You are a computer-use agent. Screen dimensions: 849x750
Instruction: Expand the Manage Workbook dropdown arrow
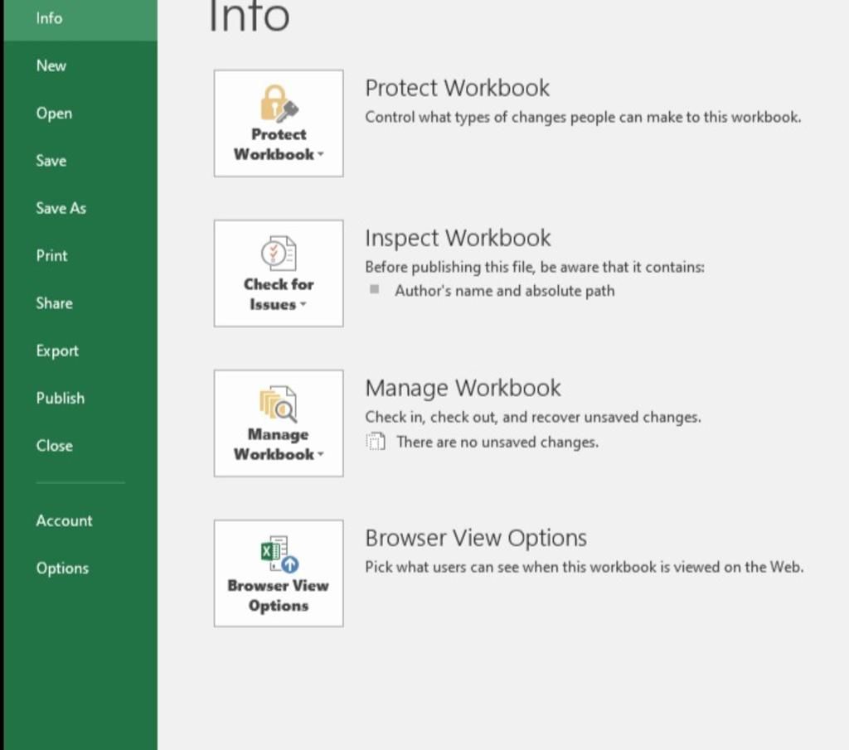(321, 455)
